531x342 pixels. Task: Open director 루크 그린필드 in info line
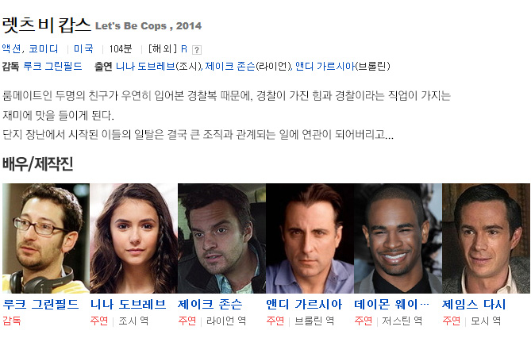53,66
